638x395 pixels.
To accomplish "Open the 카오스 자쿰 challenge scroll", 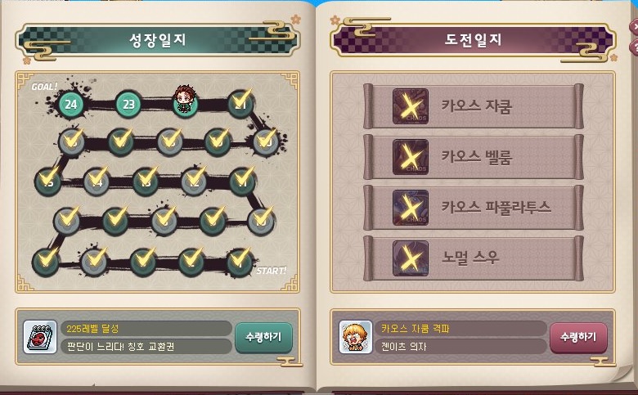I will (474, 106).
